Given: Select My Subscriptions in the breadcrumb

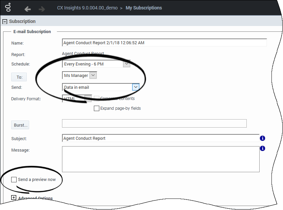Looking at the screenshot, I should point(144,7).
